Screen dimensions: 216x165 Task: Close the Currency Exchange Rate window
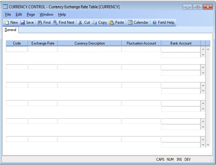(x=208, y=7)
